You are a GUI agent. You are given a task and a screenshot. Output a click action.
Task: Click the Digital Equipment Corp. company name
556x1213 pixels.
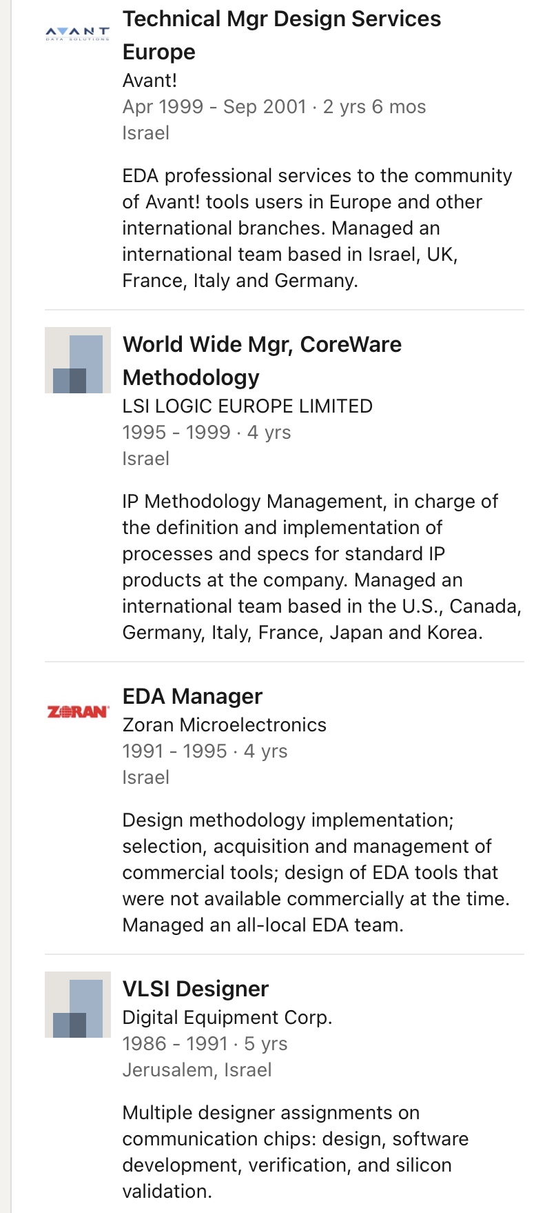click(x=227, y=1017)
